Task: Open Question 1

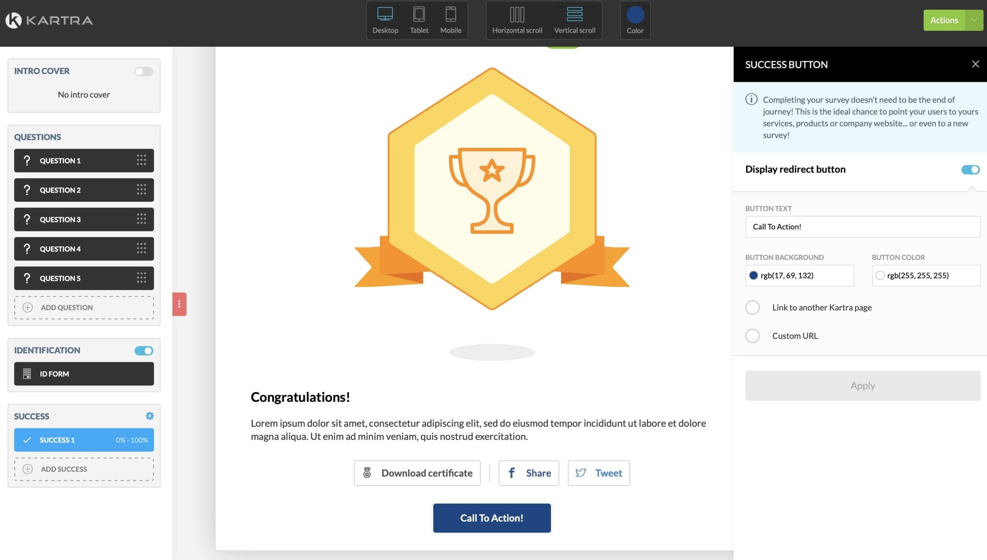Action: tap(84, 160)
